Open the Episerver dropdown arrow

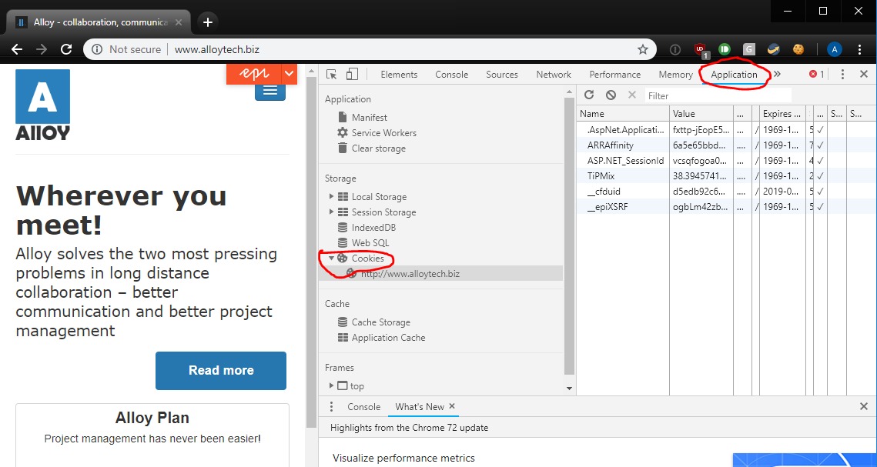[x=289, y=74]
